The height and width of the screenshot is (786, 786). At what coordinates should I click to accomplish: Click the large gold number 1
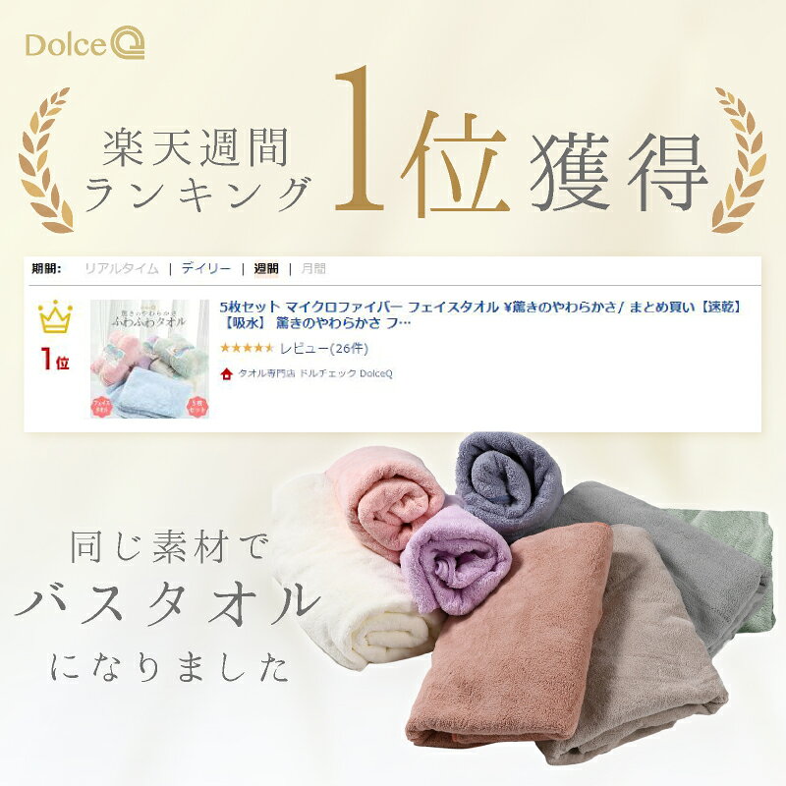click(360, 138)
